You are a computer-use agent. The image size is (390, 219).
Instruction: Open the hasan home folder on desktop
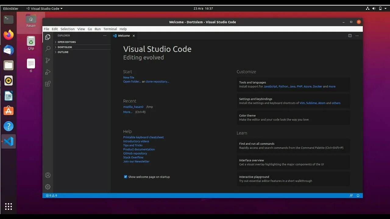[31, 20]
